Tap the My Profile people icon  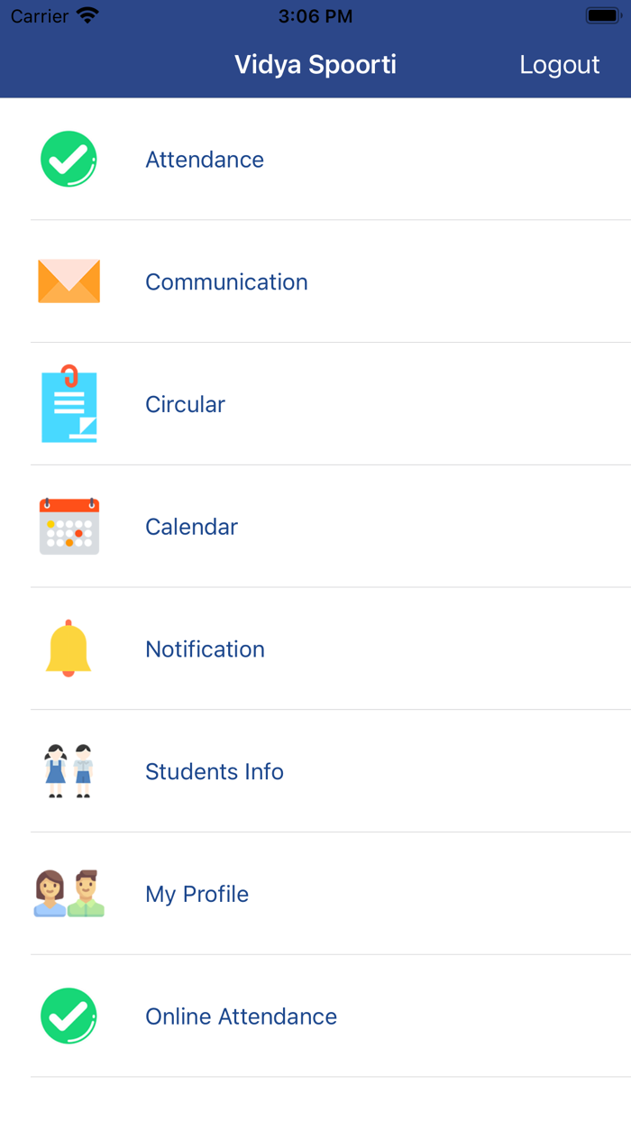point(69,894)
